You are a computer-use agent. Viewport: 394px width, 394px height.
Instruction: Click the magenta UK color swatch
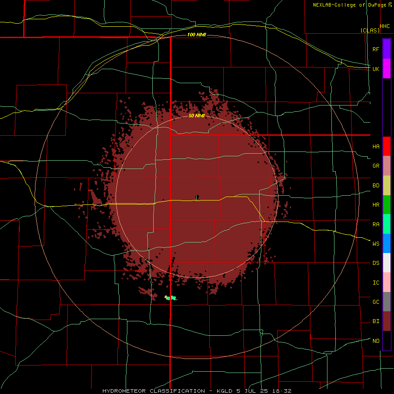tap(387, 69)
